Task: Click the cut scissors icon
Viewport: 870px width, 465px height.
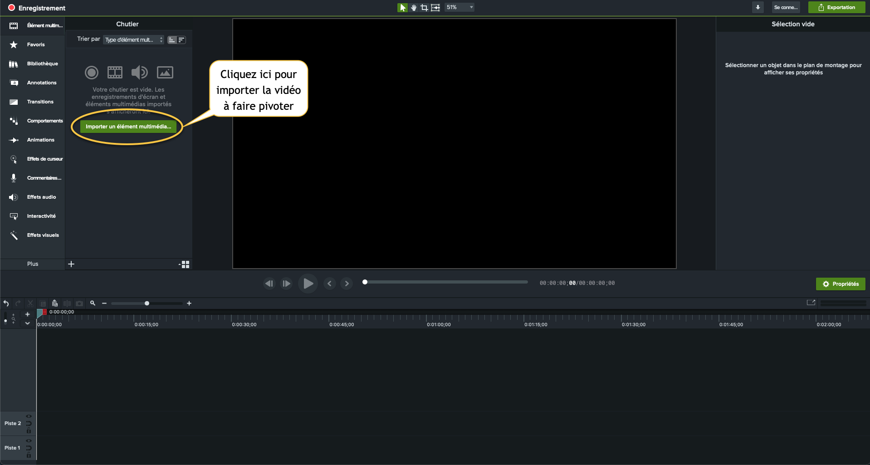Action: 30,303
